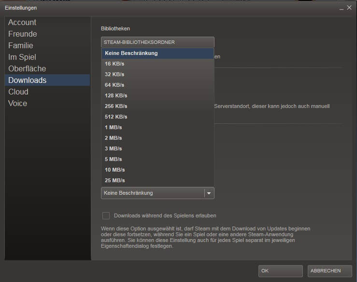357x282 pixels.
Task: Pick the 25 MB/s limit option
Action: tap(157, 180)
